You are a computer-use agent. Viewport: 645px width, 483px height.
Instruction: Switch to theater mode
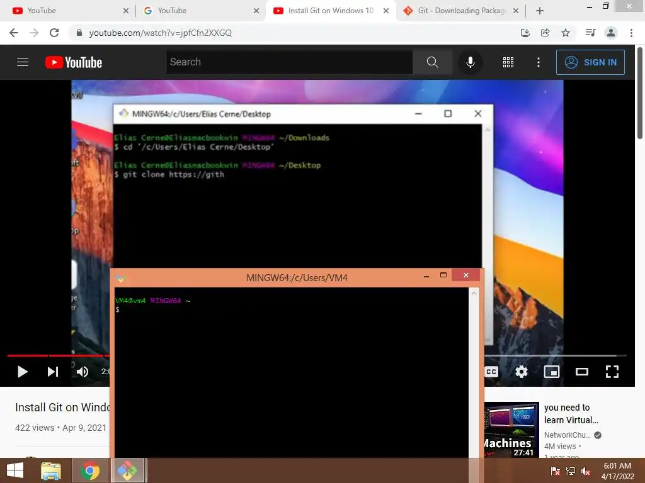click(581, 372)
